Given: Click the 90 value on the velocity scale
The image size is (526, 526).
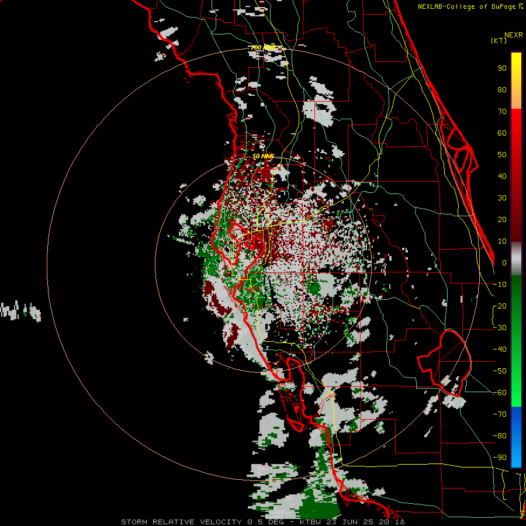Looking at the screenshot, I should (502, 68).
